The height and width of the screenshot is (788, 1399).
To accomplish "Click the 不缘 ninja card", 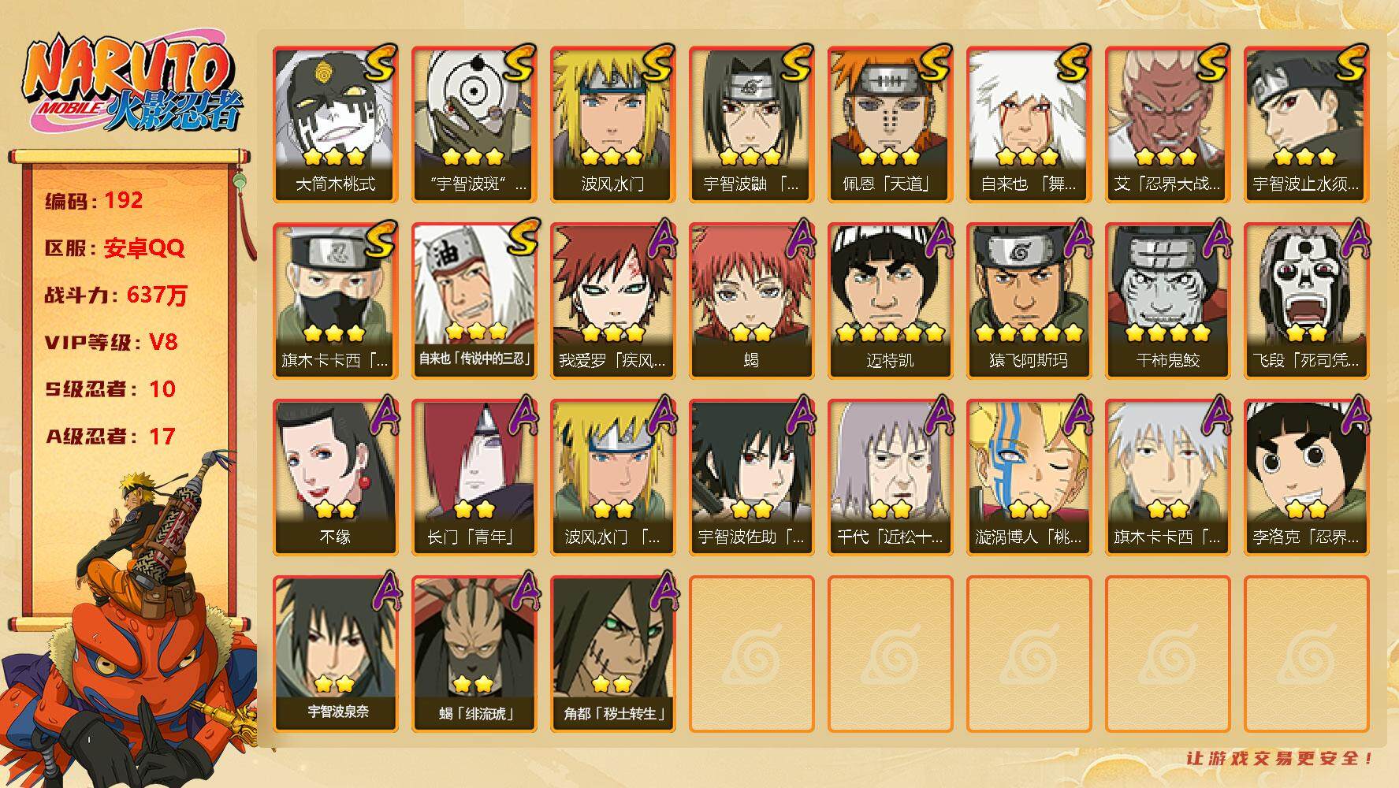I will click(335, 478).
